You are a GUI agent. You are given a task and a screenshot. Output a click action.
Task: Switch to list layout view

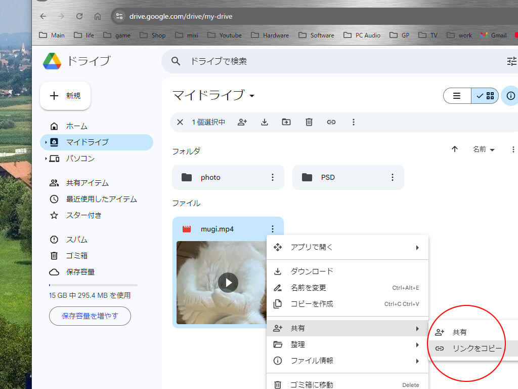457,96
